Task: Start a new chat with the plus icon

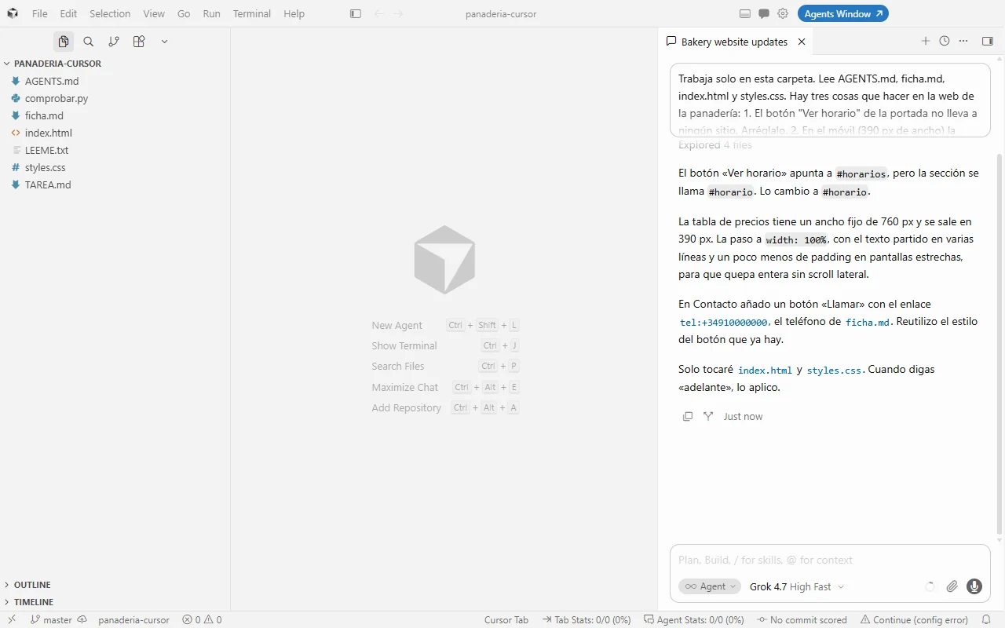Action: pyautogui.click(x=926, y=42)
